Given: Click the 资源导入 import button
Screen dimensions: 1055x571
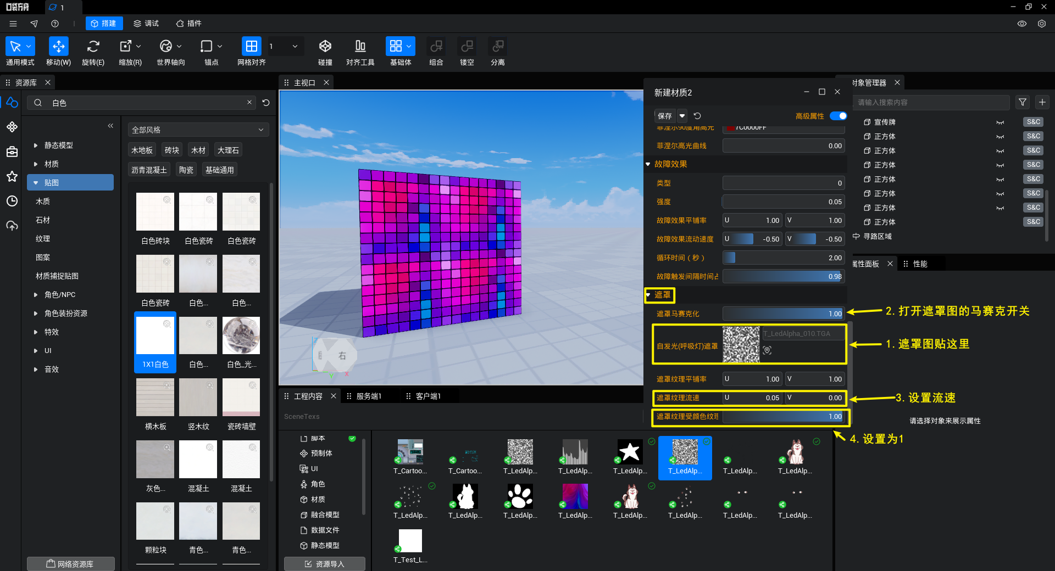Looking at the screenshot, I should (x=325, y=564).
